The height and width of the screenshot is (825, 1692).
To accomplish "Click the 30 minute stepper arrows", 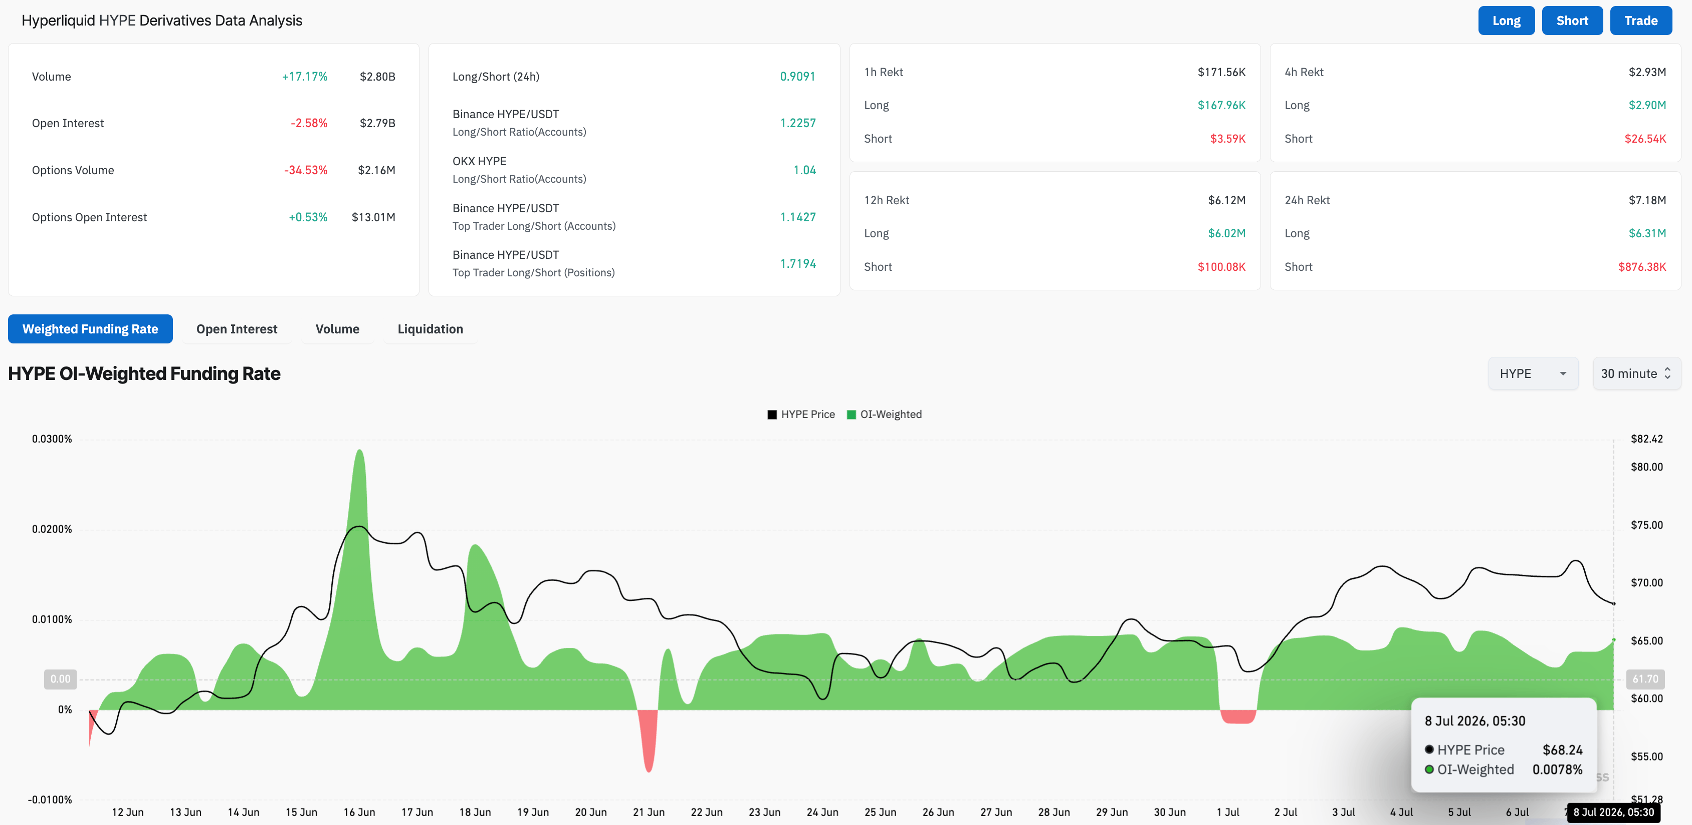I will (x=1667, y=373).
